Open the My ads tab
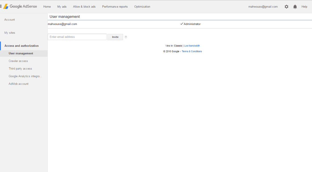The height and width of the screenshot is (172, 312). click(x=62, y=7)
